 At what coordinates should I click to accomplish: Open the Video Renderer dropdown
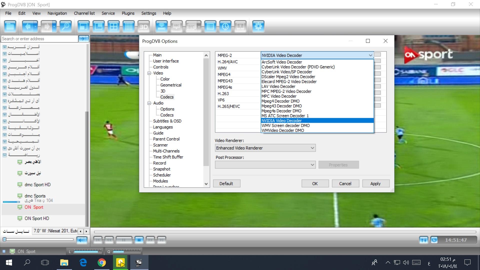265,148
